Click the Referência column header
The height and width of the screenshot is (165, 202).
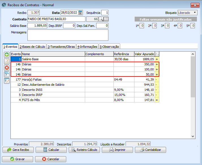(124, 54)
